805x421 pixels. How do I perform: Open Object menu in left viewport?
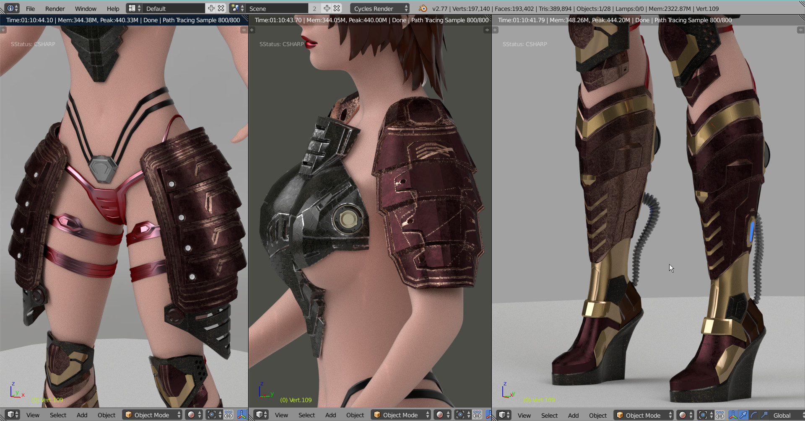point(106,415)
